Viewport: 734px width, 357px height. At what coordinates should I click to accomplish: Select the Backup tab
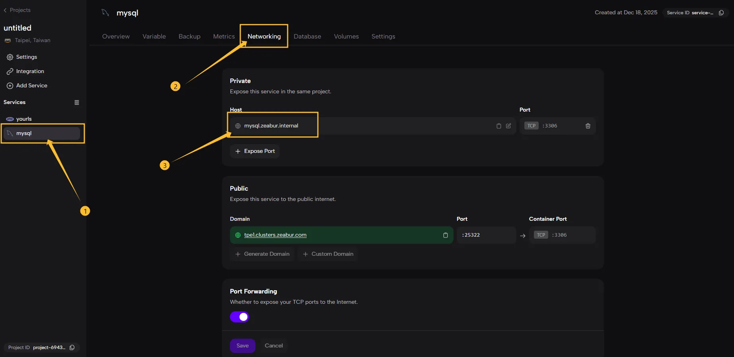point(189,37)
